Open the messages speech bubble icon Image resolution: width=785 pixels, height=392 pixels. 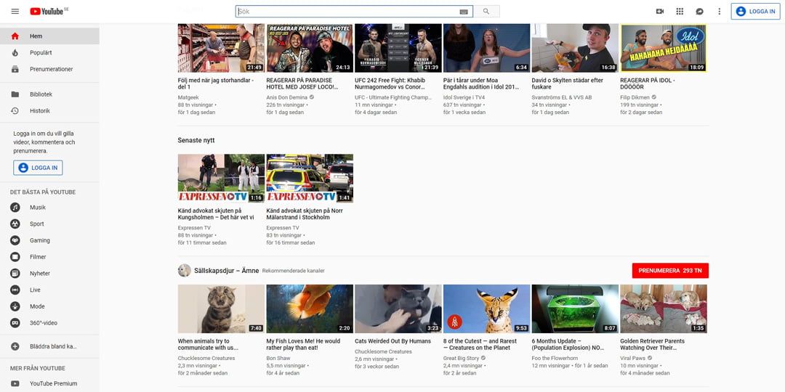pos(699,11)
